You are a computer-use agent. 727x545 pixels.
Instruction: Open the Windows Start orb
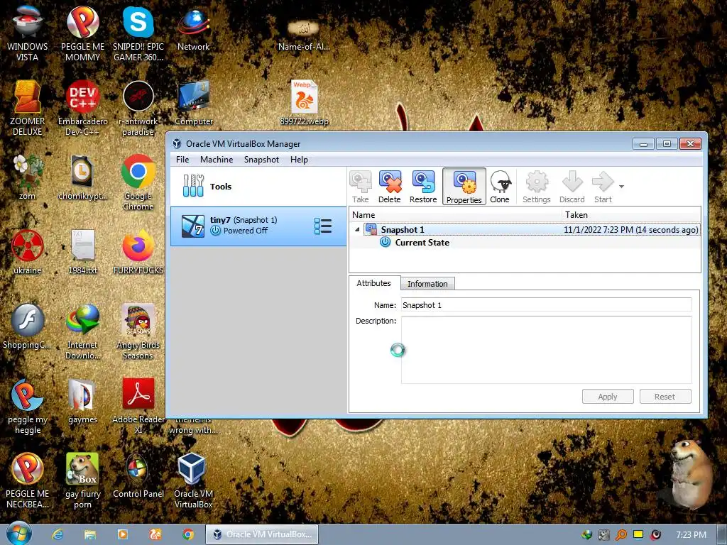pyautogui.click(x=18, y=534)
